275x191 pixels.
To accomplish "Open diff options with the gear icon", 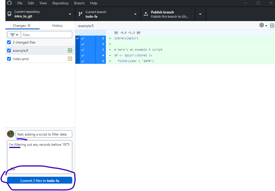I will pyautogui.click(x=261, y=25).
